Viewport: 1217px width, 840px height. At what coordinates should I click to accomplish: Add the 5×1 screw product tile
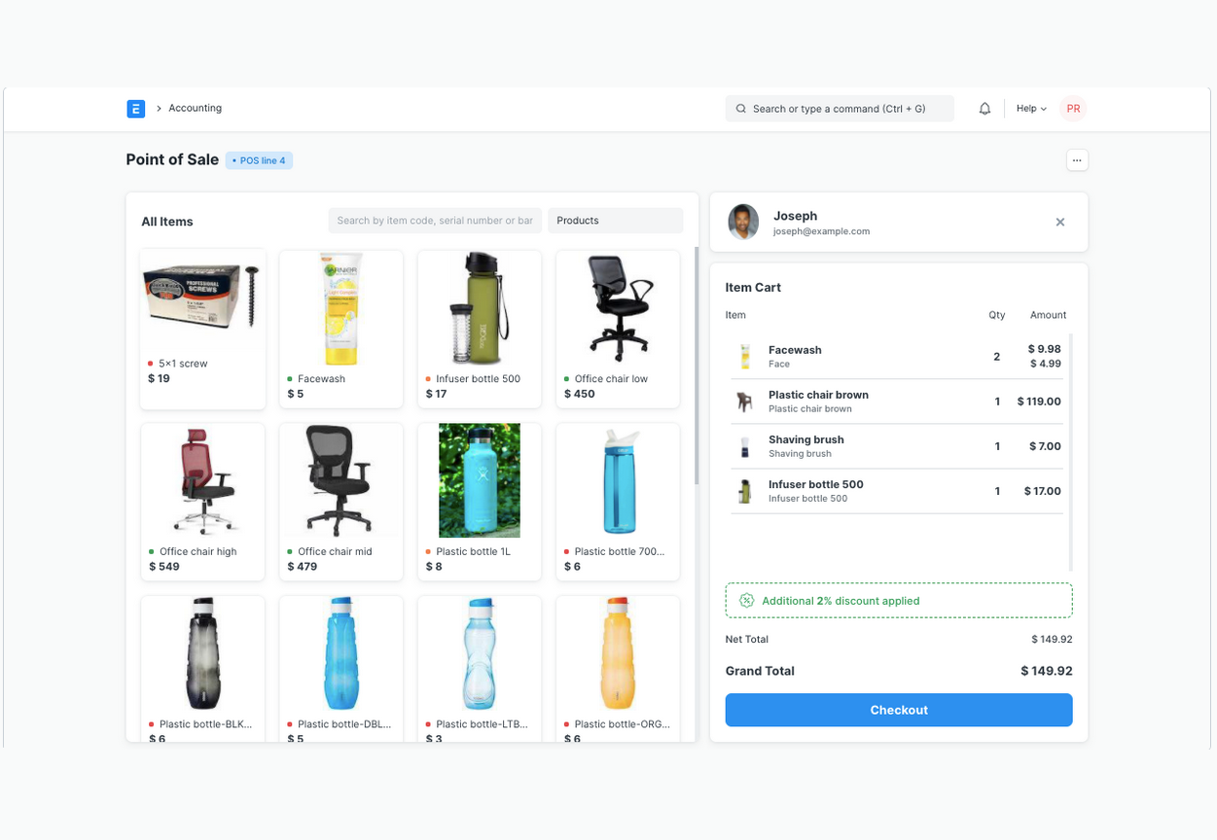pyautogui.click(x=202, y=329)
